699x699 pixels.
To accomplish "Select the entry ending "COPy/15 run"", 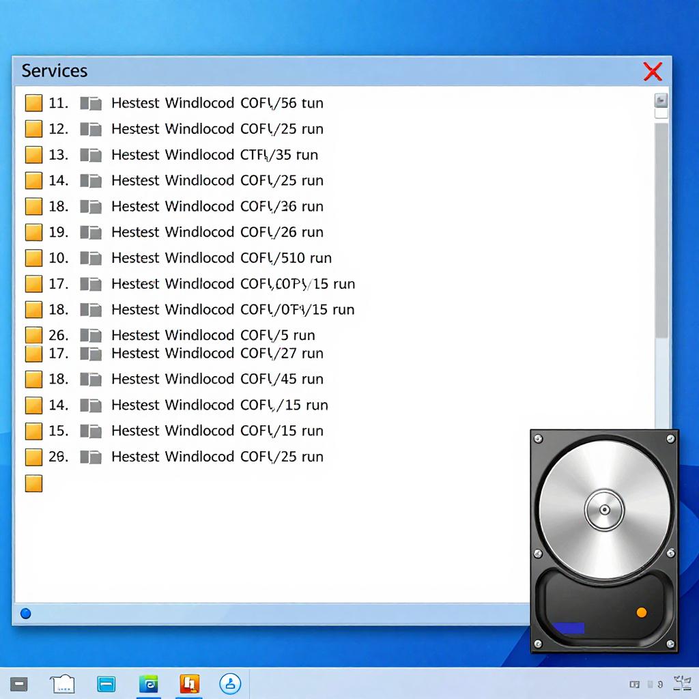I will [x=233, y=284].
